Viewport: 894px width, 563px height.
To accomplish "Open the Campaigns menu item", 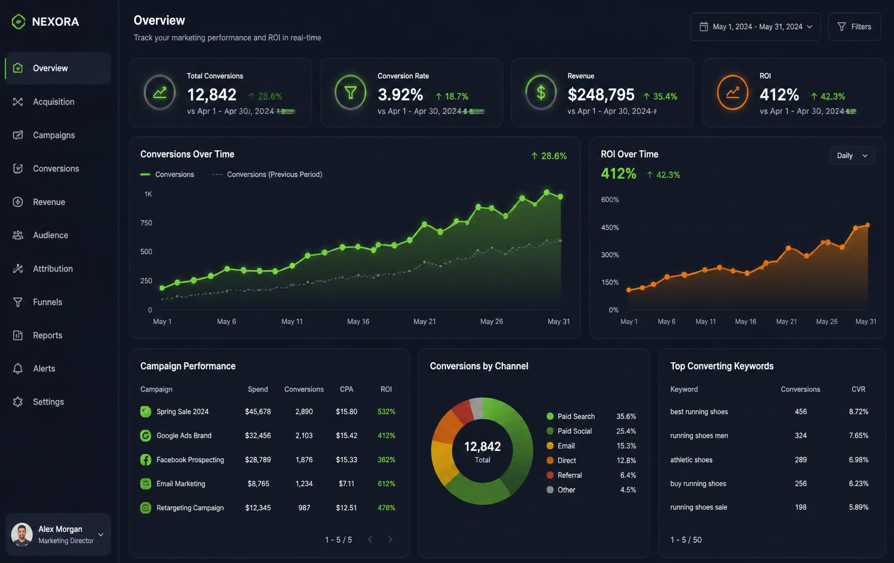I will (x=58, y=135).
